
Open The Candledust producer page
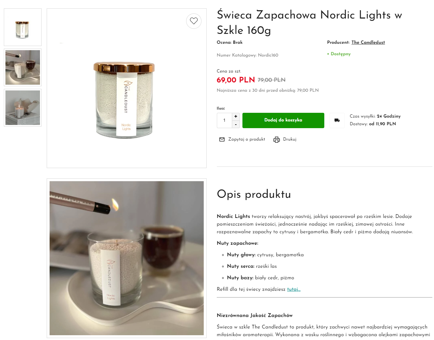[368, 42]
